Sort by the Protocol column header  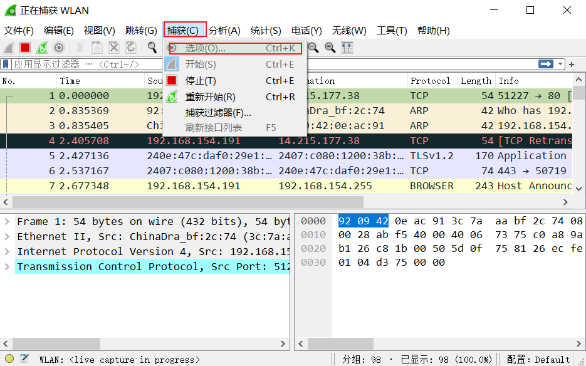tap(432, 81)
